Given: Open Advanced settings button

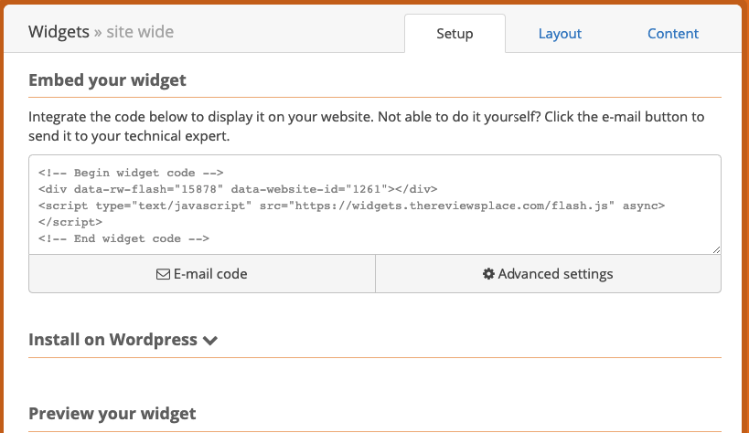Looking at the screenshot, I should 549,273.
